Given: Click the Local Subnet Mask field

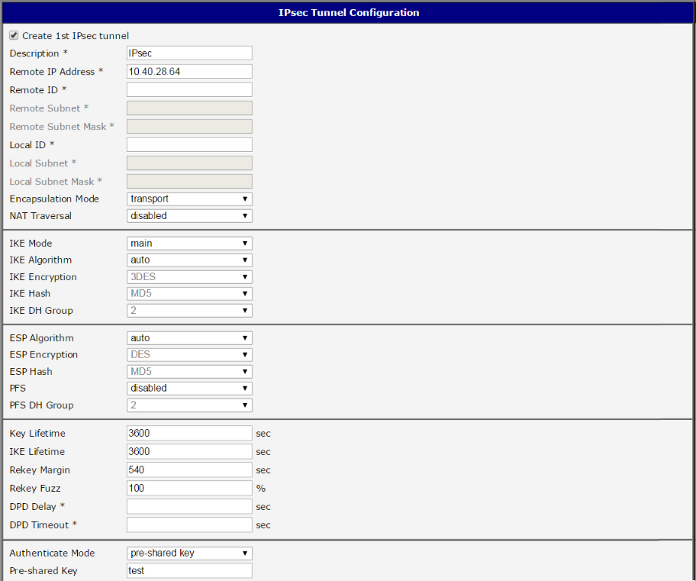Looking at the screenshot, I should click(x=189, y=181).
